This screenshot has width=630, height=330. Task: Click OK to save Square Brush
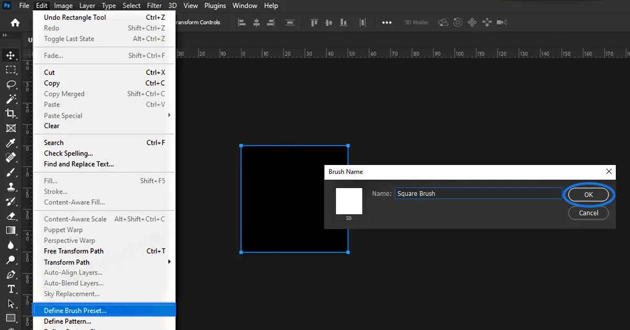[589, 194]
